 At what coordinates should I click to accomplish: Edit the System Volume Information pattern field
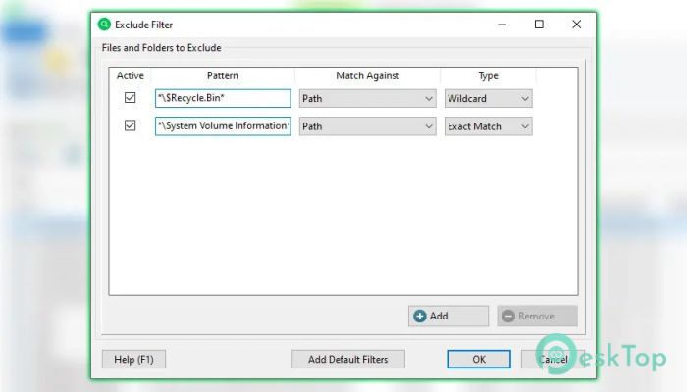(x=223, y=126)
